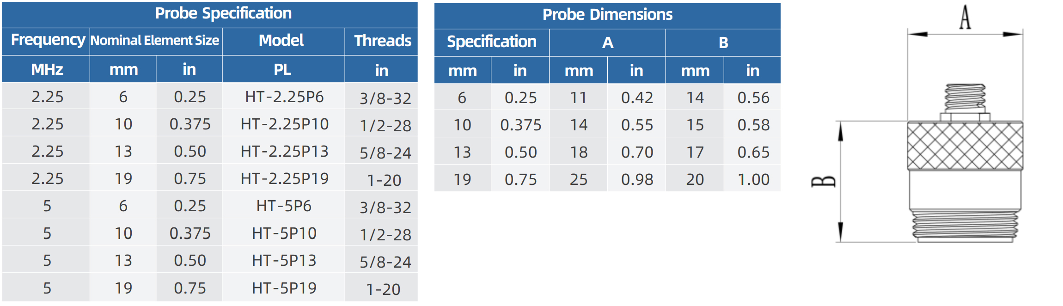Select the HT-2.25P19 model cell
The image size is (1063, 306).
coord(284,179)
